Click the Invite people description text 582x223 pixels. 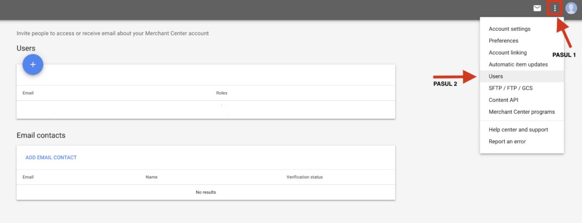coord(113,34)
